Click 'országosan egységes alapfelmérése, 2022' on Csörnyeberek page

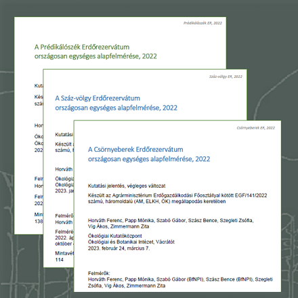(149, 159)
